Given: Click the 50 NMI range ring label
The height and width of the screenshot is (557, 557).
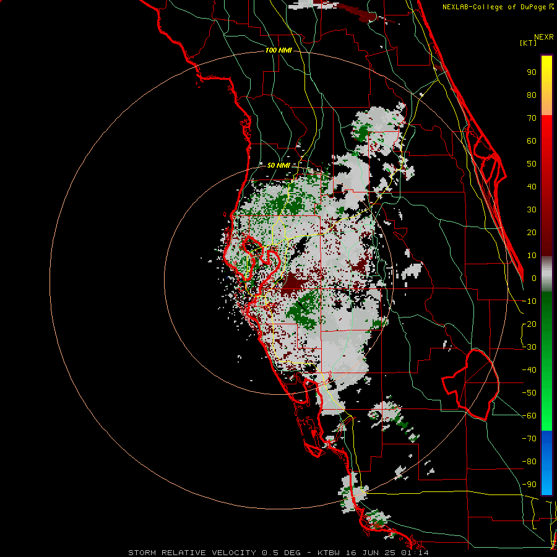Looking at the screenshot, I should pyautogui.click(x=278, y=165).
